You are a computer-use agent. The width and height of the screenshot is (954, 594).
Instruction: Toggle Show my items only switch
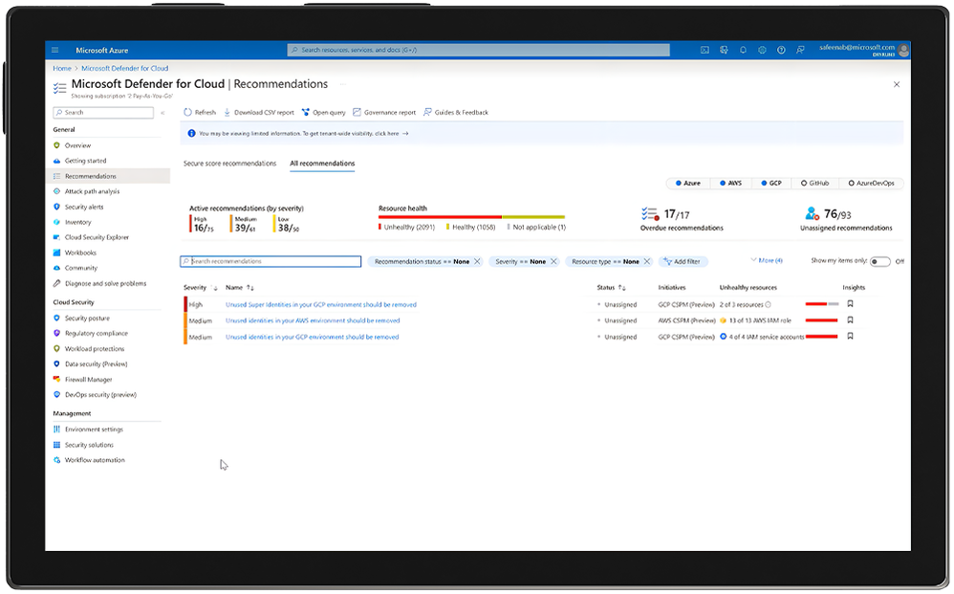point(879,262)
